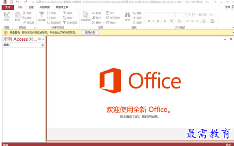The height and width of the screenshot is (146, 234).
Task: Click the Save icon in quick access toolbar
Action: coord(11,2)
